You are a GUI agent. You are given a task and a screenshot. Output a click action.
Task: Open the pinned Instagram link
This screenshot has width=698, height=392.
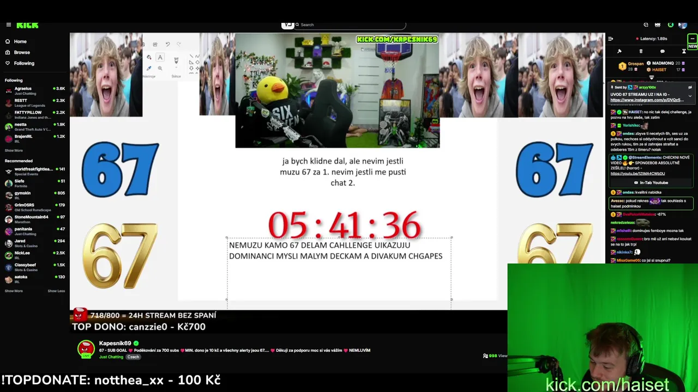point(647,100)
